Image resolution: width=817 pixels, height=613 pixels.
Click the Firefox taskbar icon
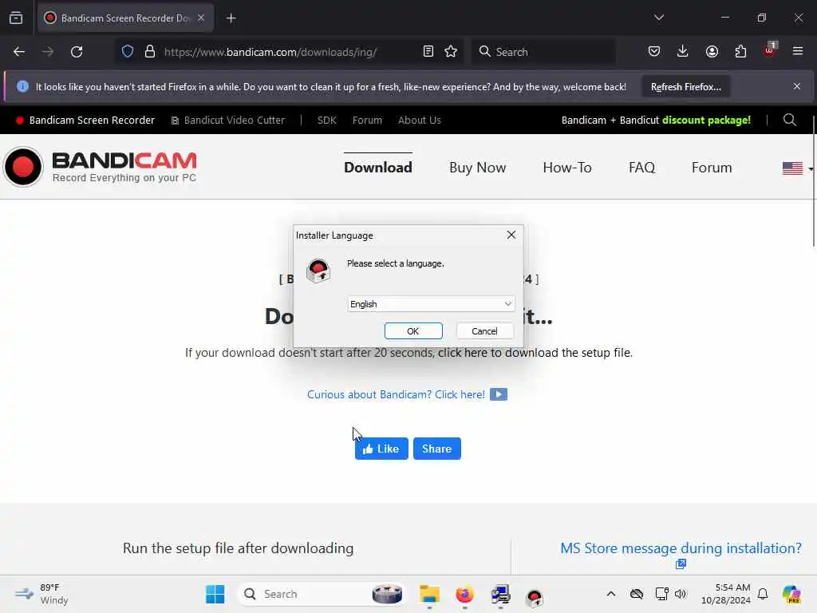[465, 594]
